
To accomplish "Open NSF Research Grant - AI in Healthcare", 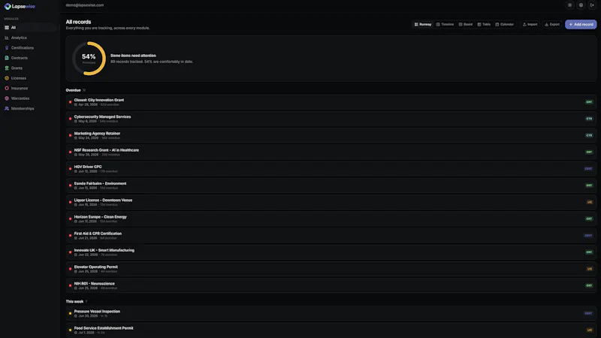I will click(331, 152).
